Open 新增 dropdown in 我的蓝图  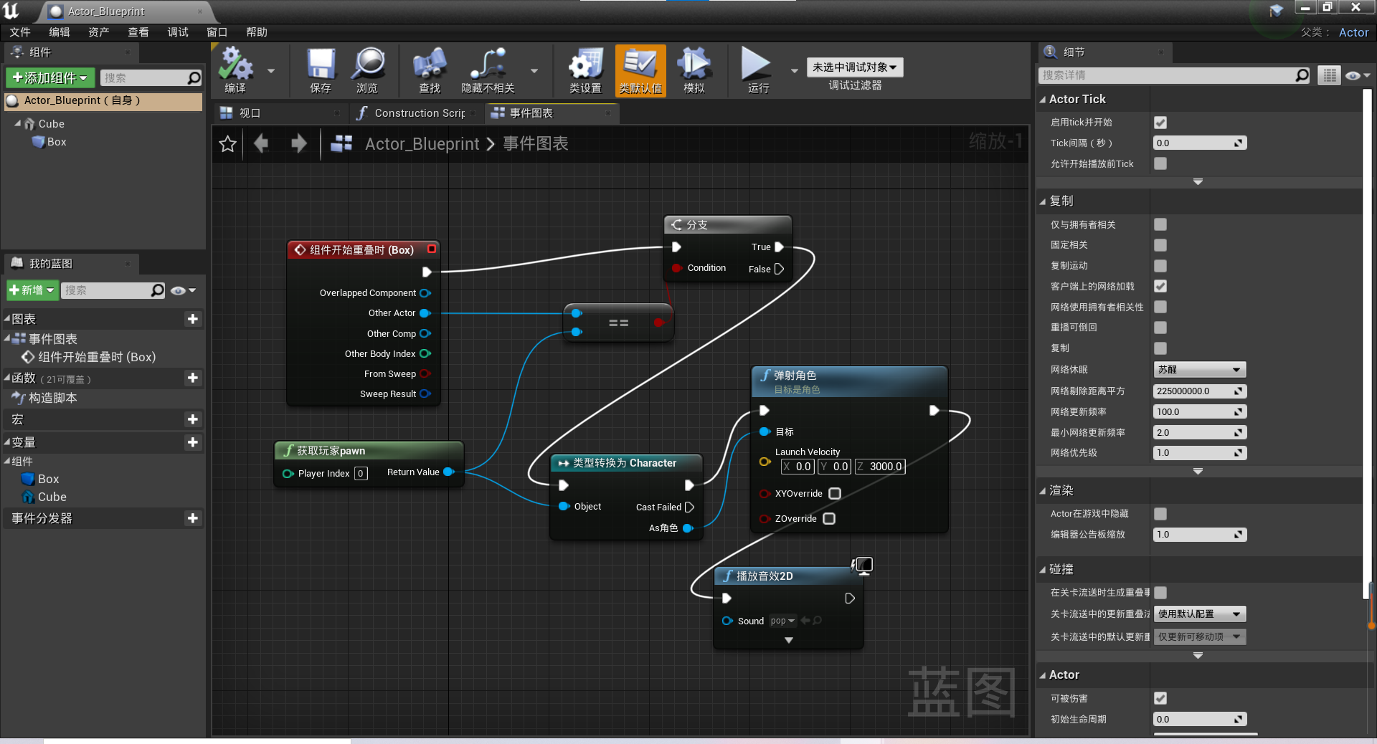(32, 290)
